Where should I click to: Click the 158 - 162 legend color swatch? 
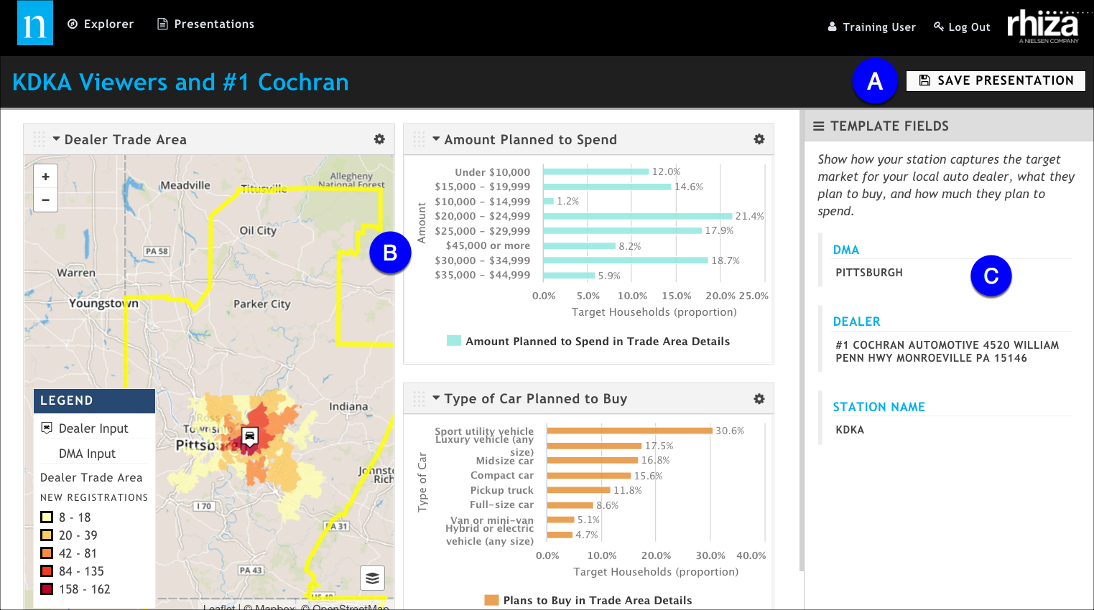click(x=47, y=589)
